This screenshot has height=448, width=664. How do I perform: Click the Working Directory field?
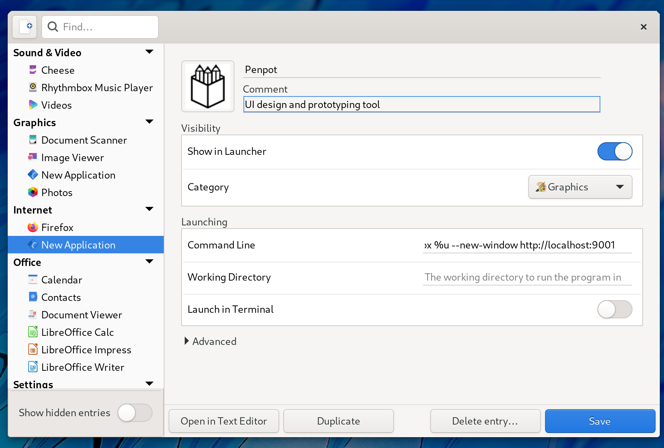[x=528, y=277]
